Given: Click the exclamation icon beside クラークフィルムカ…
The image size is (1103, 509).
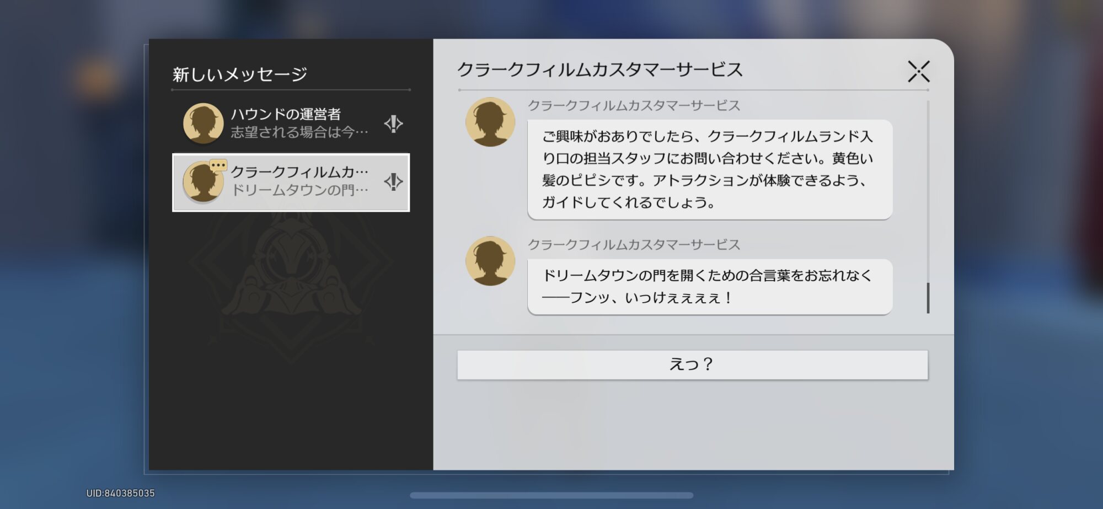Looking at the screenshot, I should (393, 181).
